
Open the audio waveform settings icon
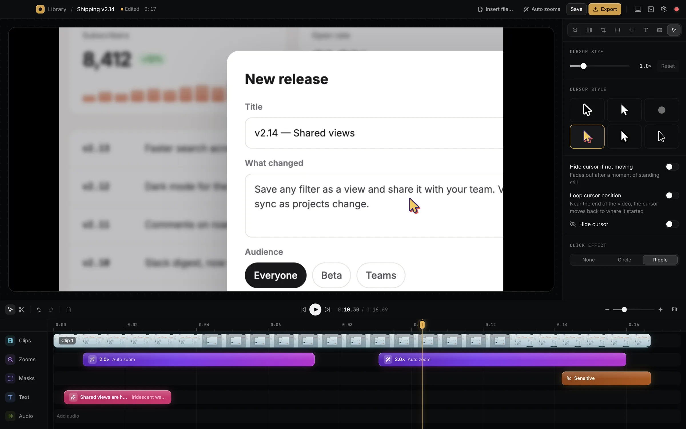[631, 30]
